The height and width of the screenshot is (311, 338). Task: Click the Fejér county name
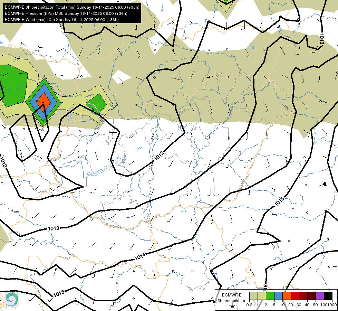(124, 158)
